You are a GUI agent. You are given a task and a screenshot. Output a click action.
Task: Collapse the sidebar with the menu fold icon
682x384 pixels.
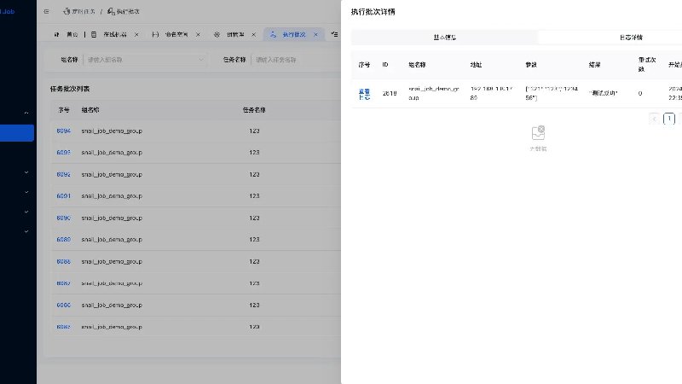(47, 12)
